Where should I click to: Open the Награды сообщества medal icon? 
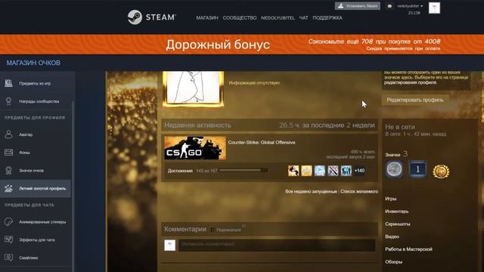click(x=8, y=100)
